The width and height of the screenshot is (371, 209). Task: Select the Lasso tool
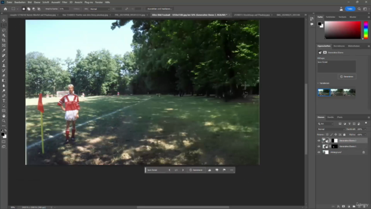click(3, 30)
